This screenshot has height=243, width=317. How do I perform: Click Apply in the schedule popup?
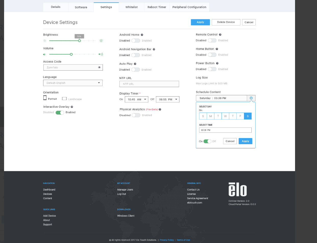point(245,141)
